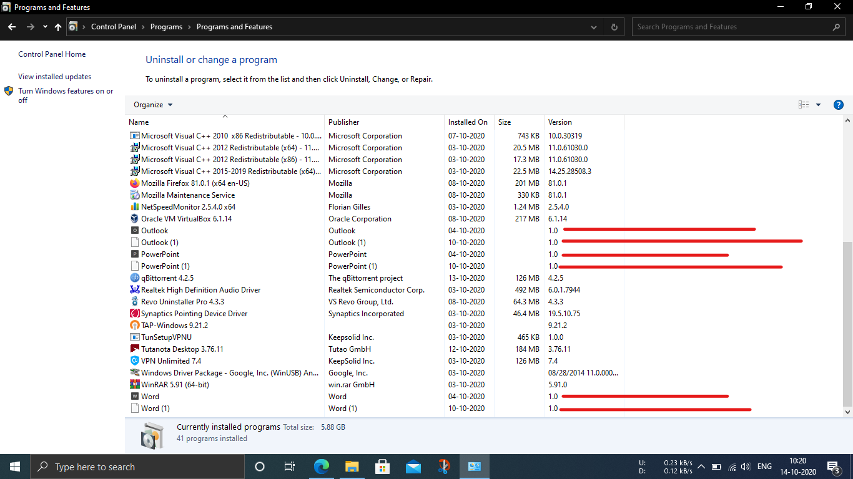Open View installed updates link

[54, 77]
